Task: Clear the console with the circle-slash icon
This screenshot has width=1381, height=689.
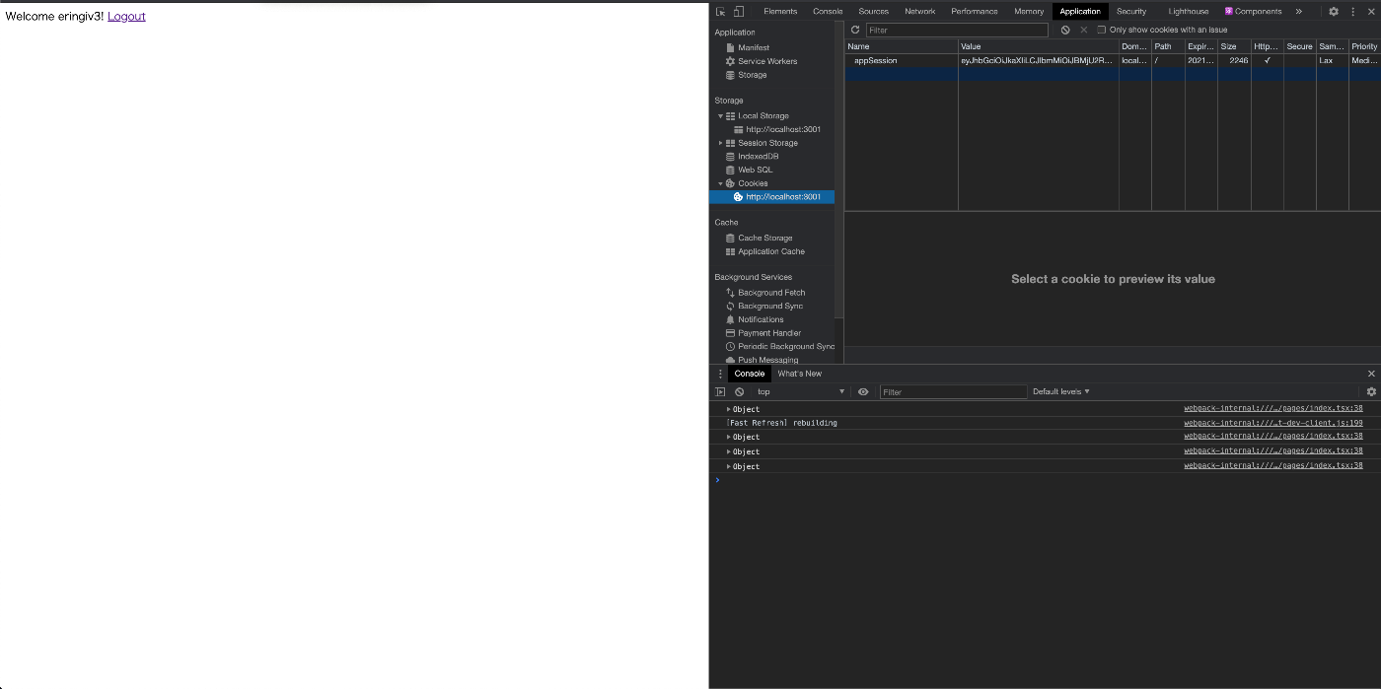Action: coord(739,391)
